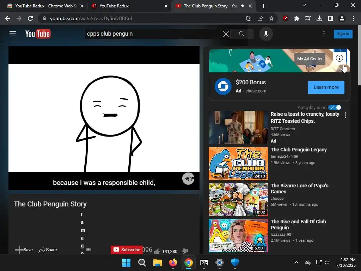Viewport: 361px width, 271px height.
Task: Open the ad info icon
Action: point(339,58)
